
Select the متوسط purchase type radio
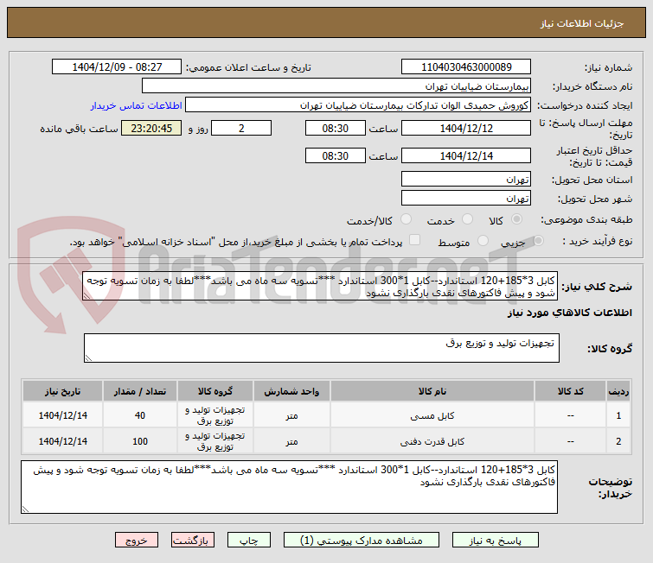tap(483, 240)
